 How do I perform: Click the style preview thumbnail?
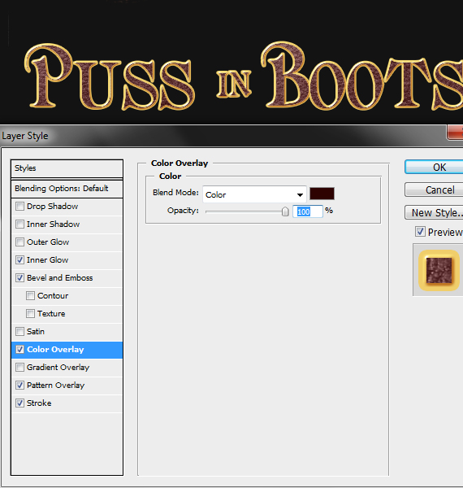click(439, 270)
